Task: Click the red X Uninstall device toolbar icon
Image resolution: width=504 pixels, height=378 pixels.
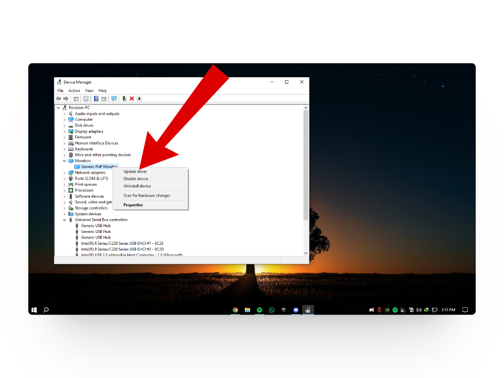Action: coord(131,99)
